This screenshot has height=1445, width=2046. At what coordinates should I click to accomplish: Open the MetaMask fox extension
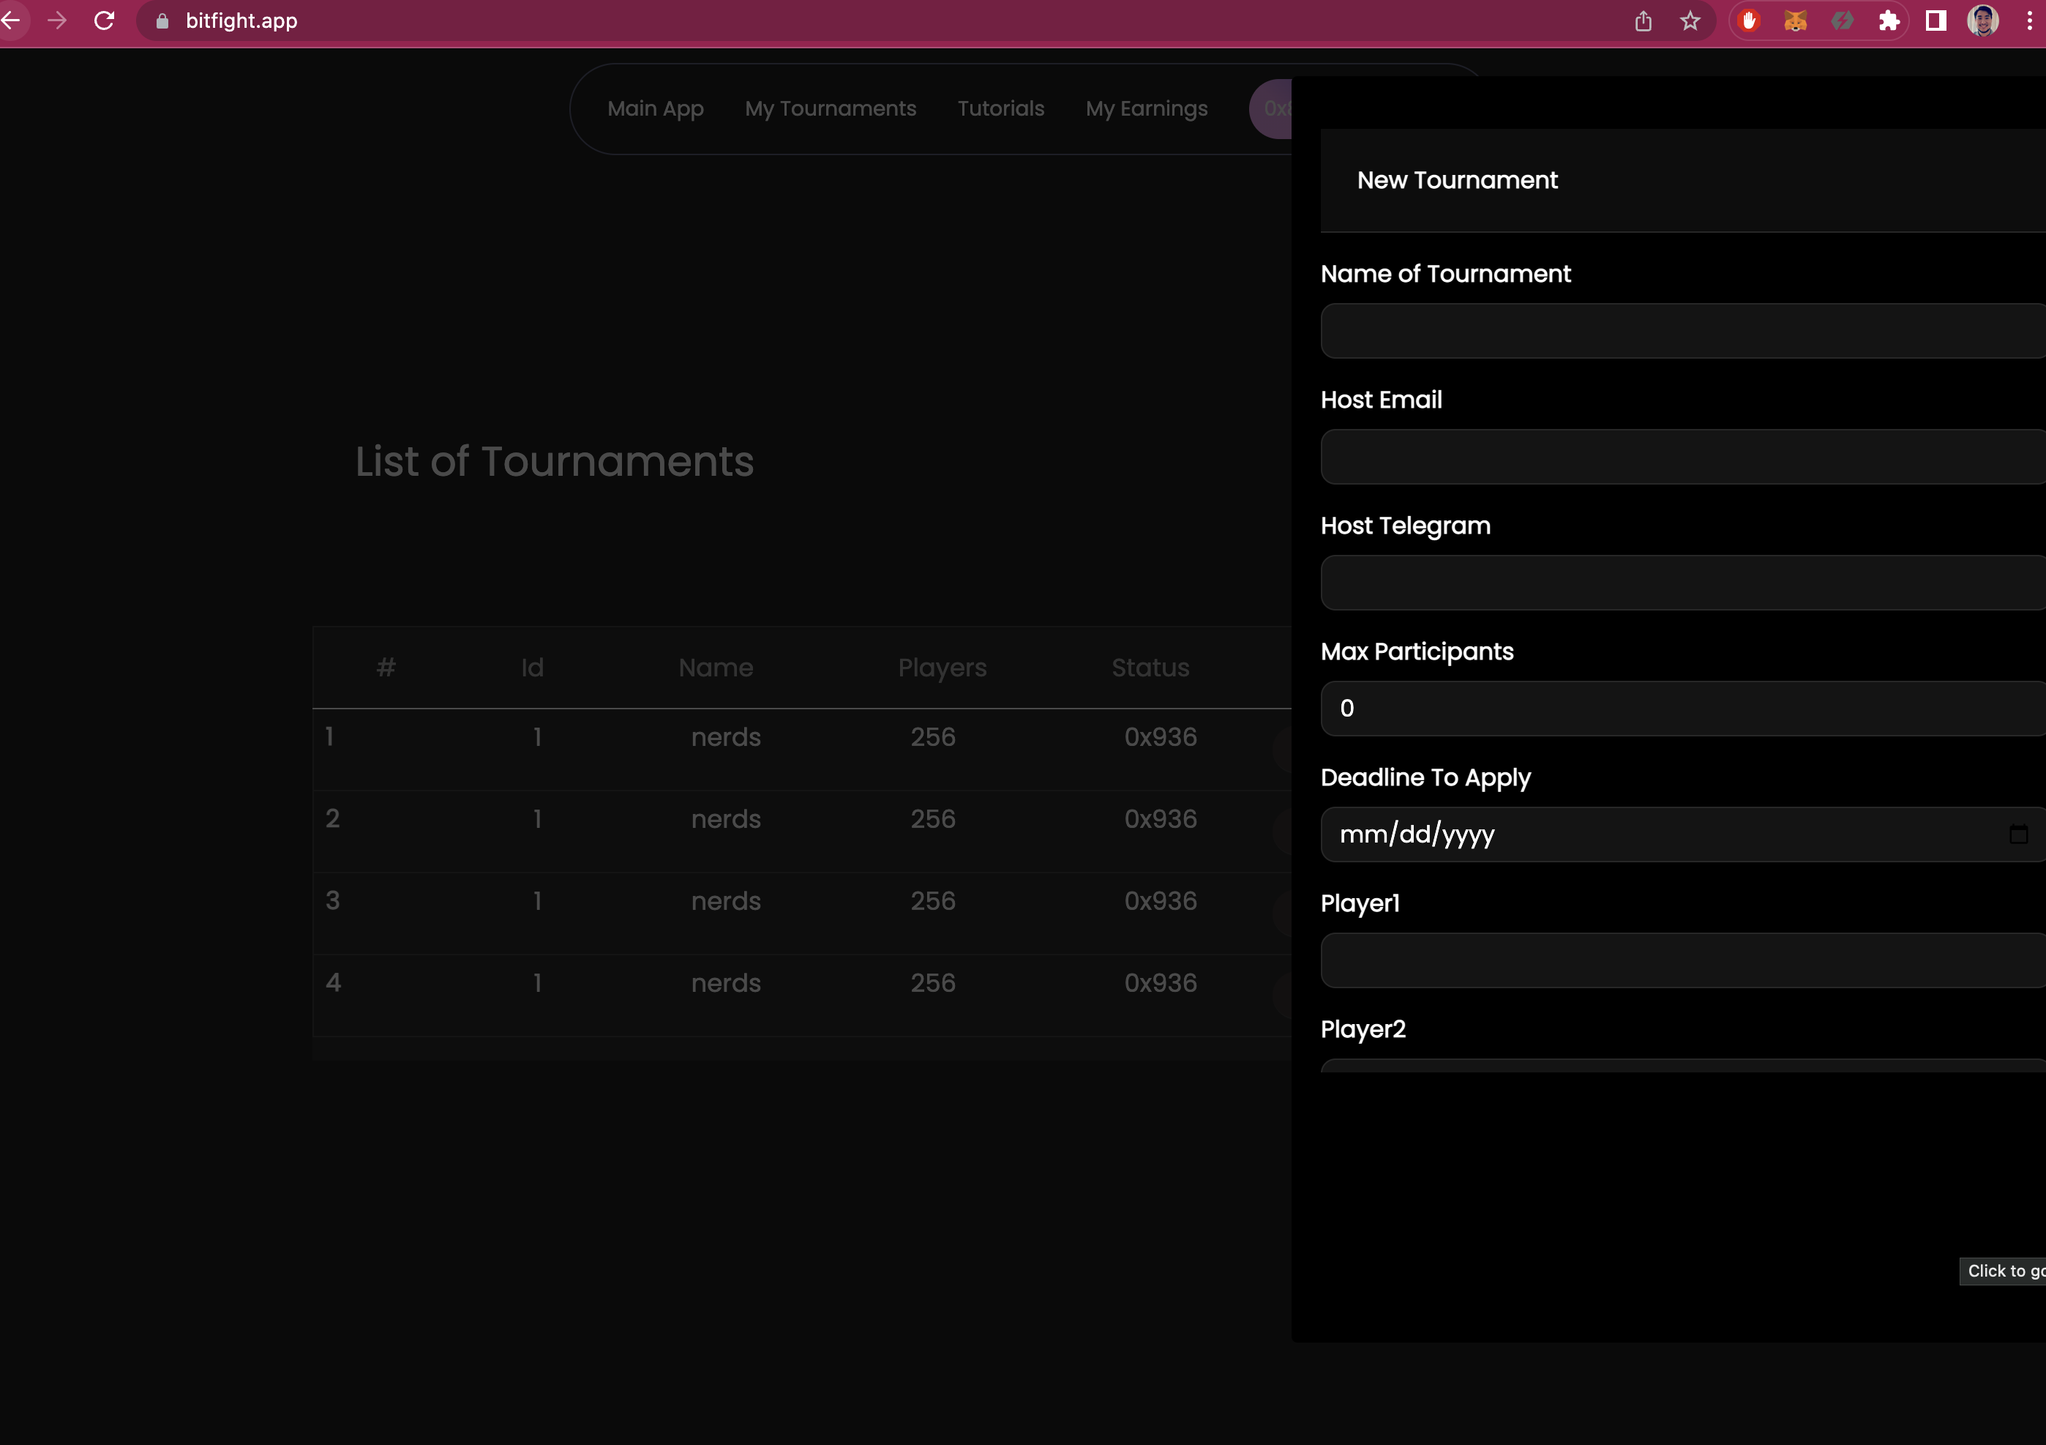click(1796, 20)
